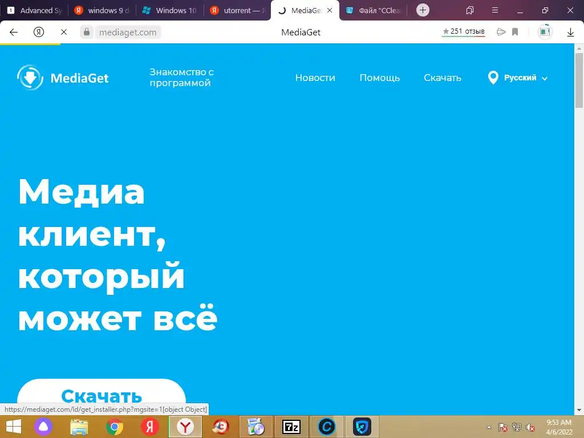Open the browser hamburger menu
Screen dimensions: 584x438
(x=495, y=10)
